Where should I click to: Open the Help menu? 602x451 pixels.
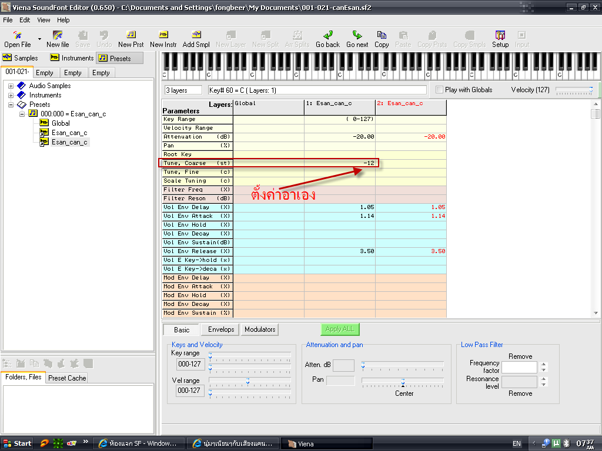[x=63, y=20]
